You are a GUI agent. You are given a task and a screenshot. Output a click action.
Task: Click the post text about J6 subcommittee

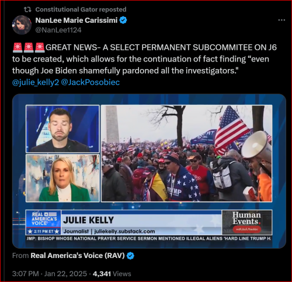pos(144,59)
